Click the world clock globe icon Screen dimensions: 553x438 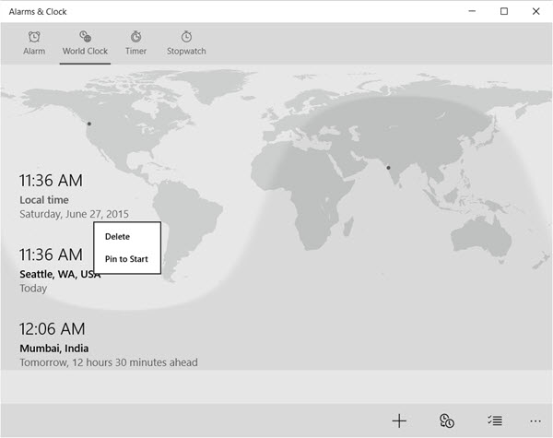[86, 36]
